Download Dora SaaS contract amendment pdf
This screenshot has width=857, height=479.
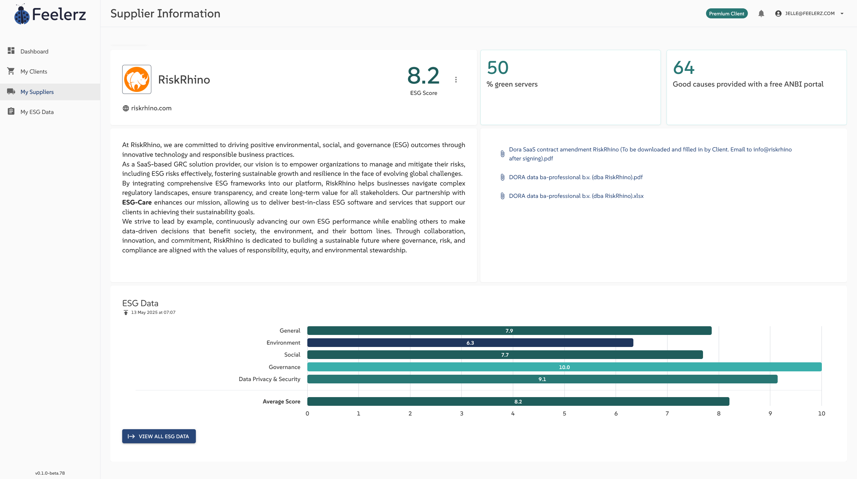coord(650,154)
